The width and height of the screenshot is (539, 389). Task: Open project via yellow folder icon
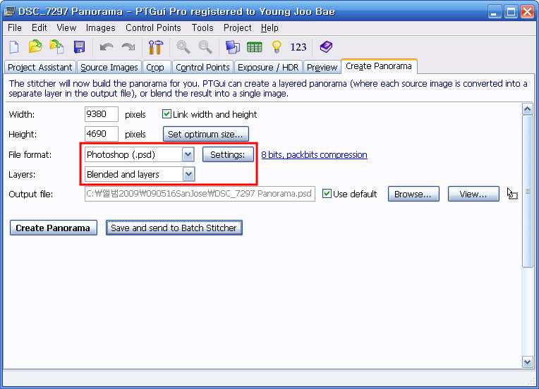click(35, 47)
